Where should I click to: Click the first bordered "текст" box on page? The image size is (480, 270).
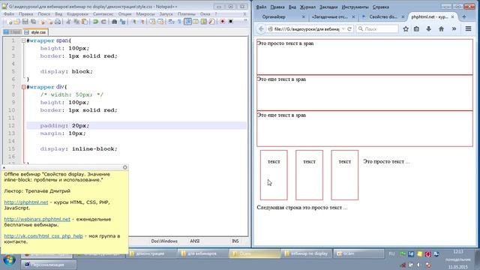pyautogui.click(x=274, y=175)
